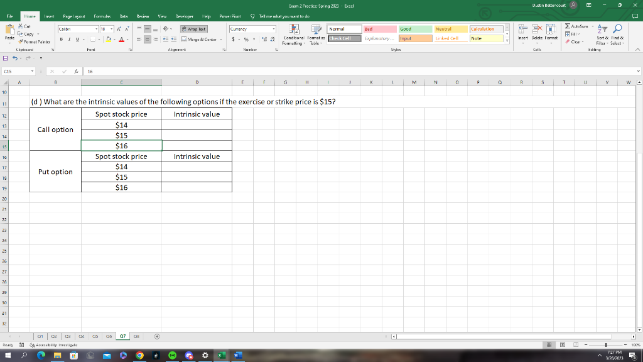Open Sort & Filter menu
The image size is (643, 362).
(x=602, y=35)
